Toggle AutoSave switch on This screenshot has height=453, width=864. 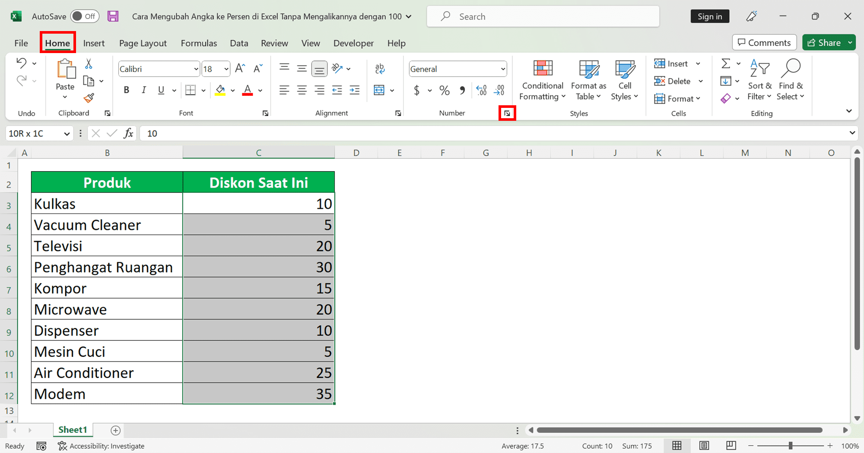[85, 16]
